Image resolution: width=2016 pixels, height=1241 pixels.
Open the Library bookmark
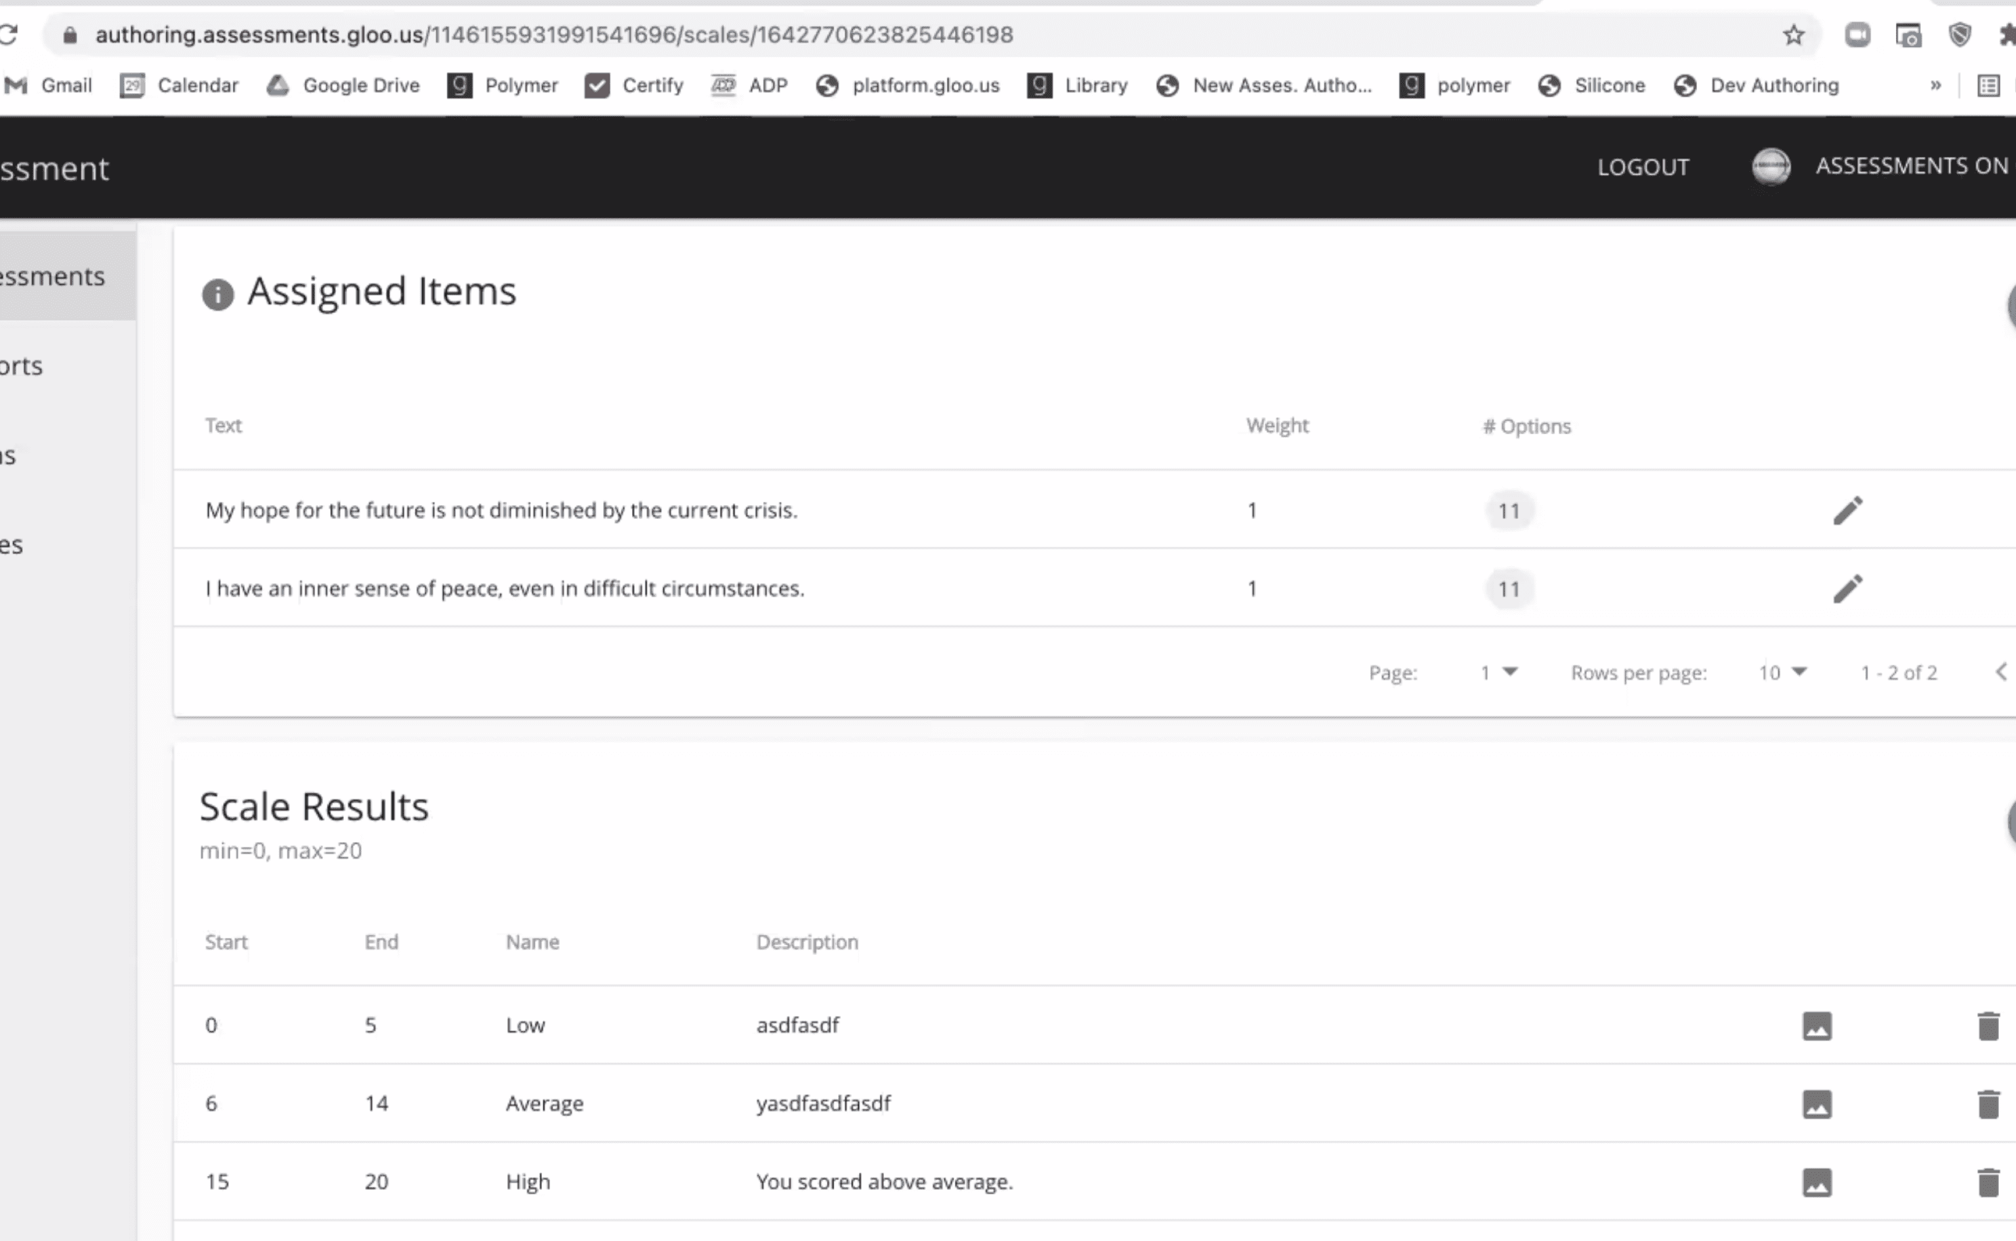click(1078, 85)
